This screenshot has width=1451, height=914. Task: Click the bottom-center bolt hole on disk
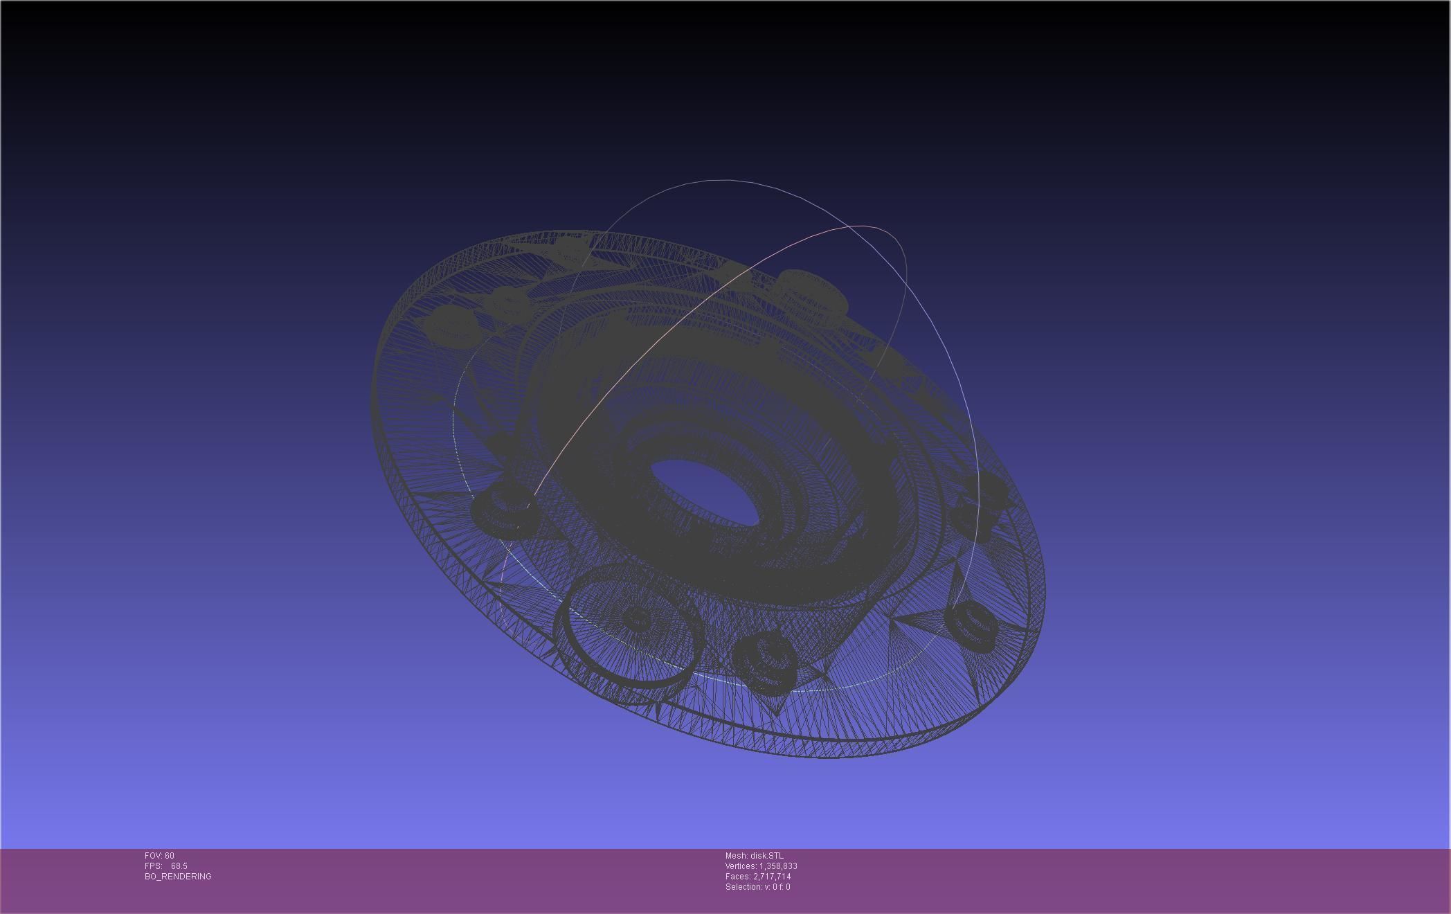point(765,658)
